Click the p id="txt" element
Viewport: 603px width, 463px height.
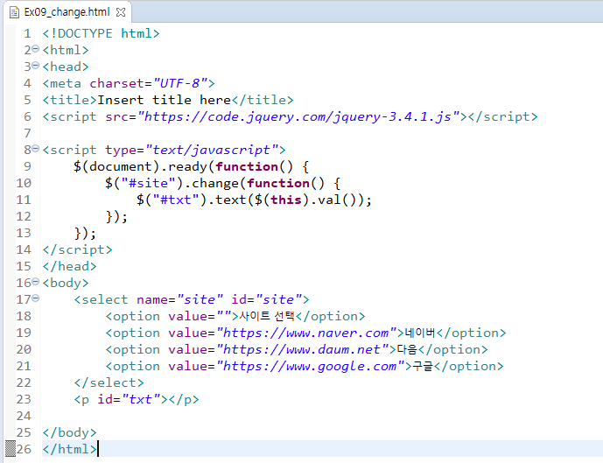137,400
